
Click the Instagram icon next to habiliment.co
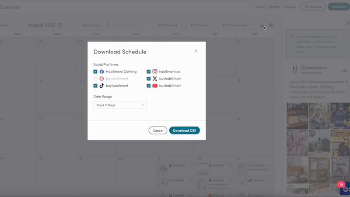155,72
